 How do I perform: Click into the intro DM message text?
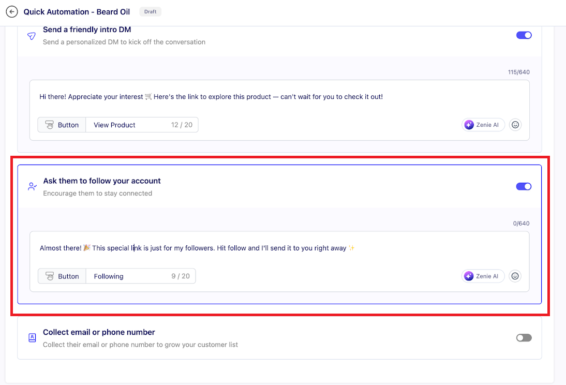211,97
